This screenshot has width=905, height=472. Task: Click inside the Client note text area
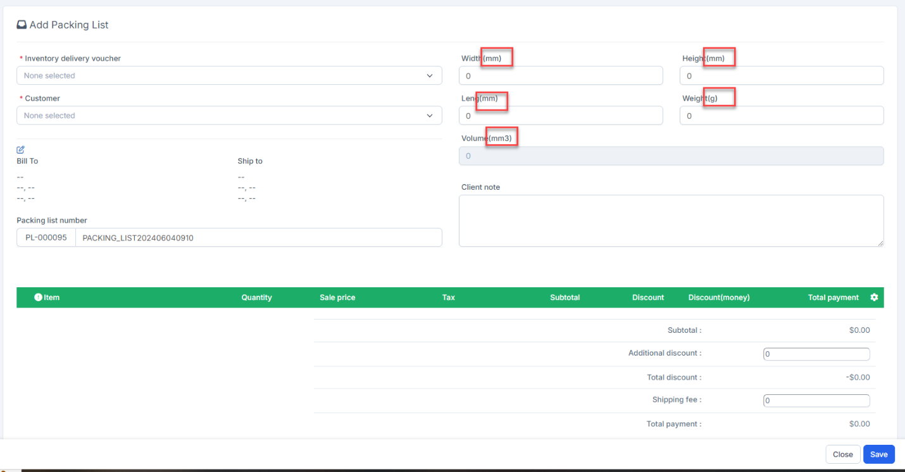pyautogui.click(x=671, y=221)
